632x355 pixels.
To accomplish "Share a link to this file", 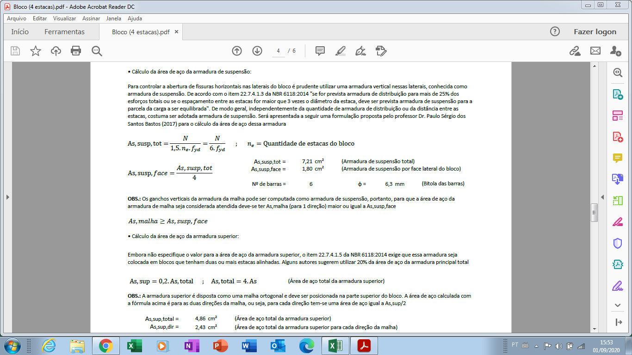I will [575, 51].
